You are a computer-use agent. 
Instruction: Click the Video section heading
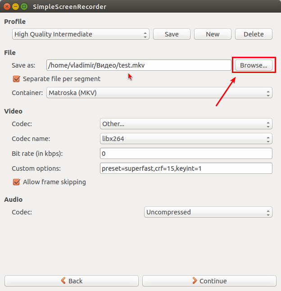tap(13, 111)
